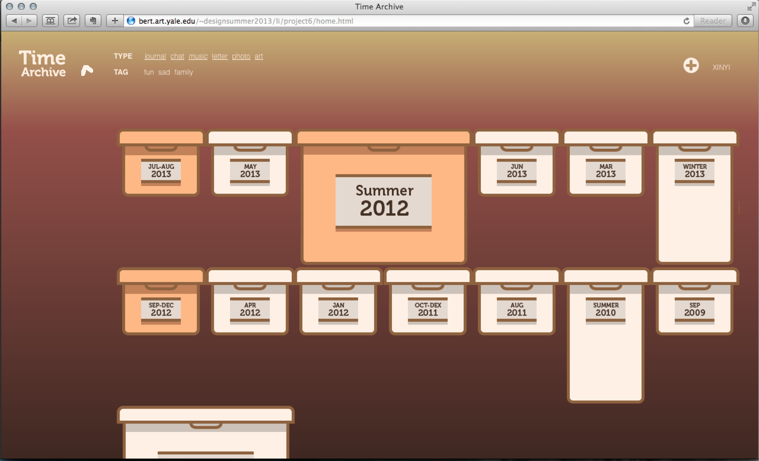This screenshot has width=759, height=461.
Task: Open the bookmarks book icon
Action: (x=50, y=21)
